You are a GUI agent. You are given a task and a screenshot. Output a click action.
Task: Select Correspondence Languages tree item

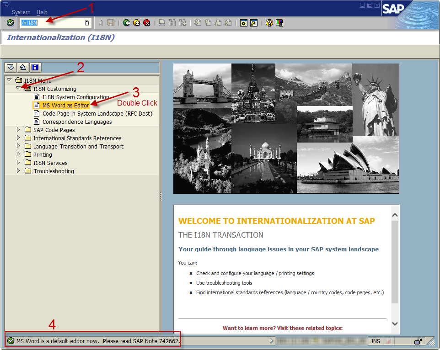(77, 122)
